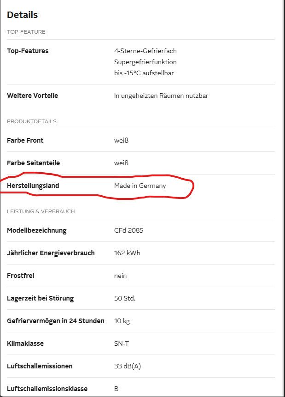
Task: Select the Frostfrei row label
Action: pyautogui.click(x=21, y=276)
